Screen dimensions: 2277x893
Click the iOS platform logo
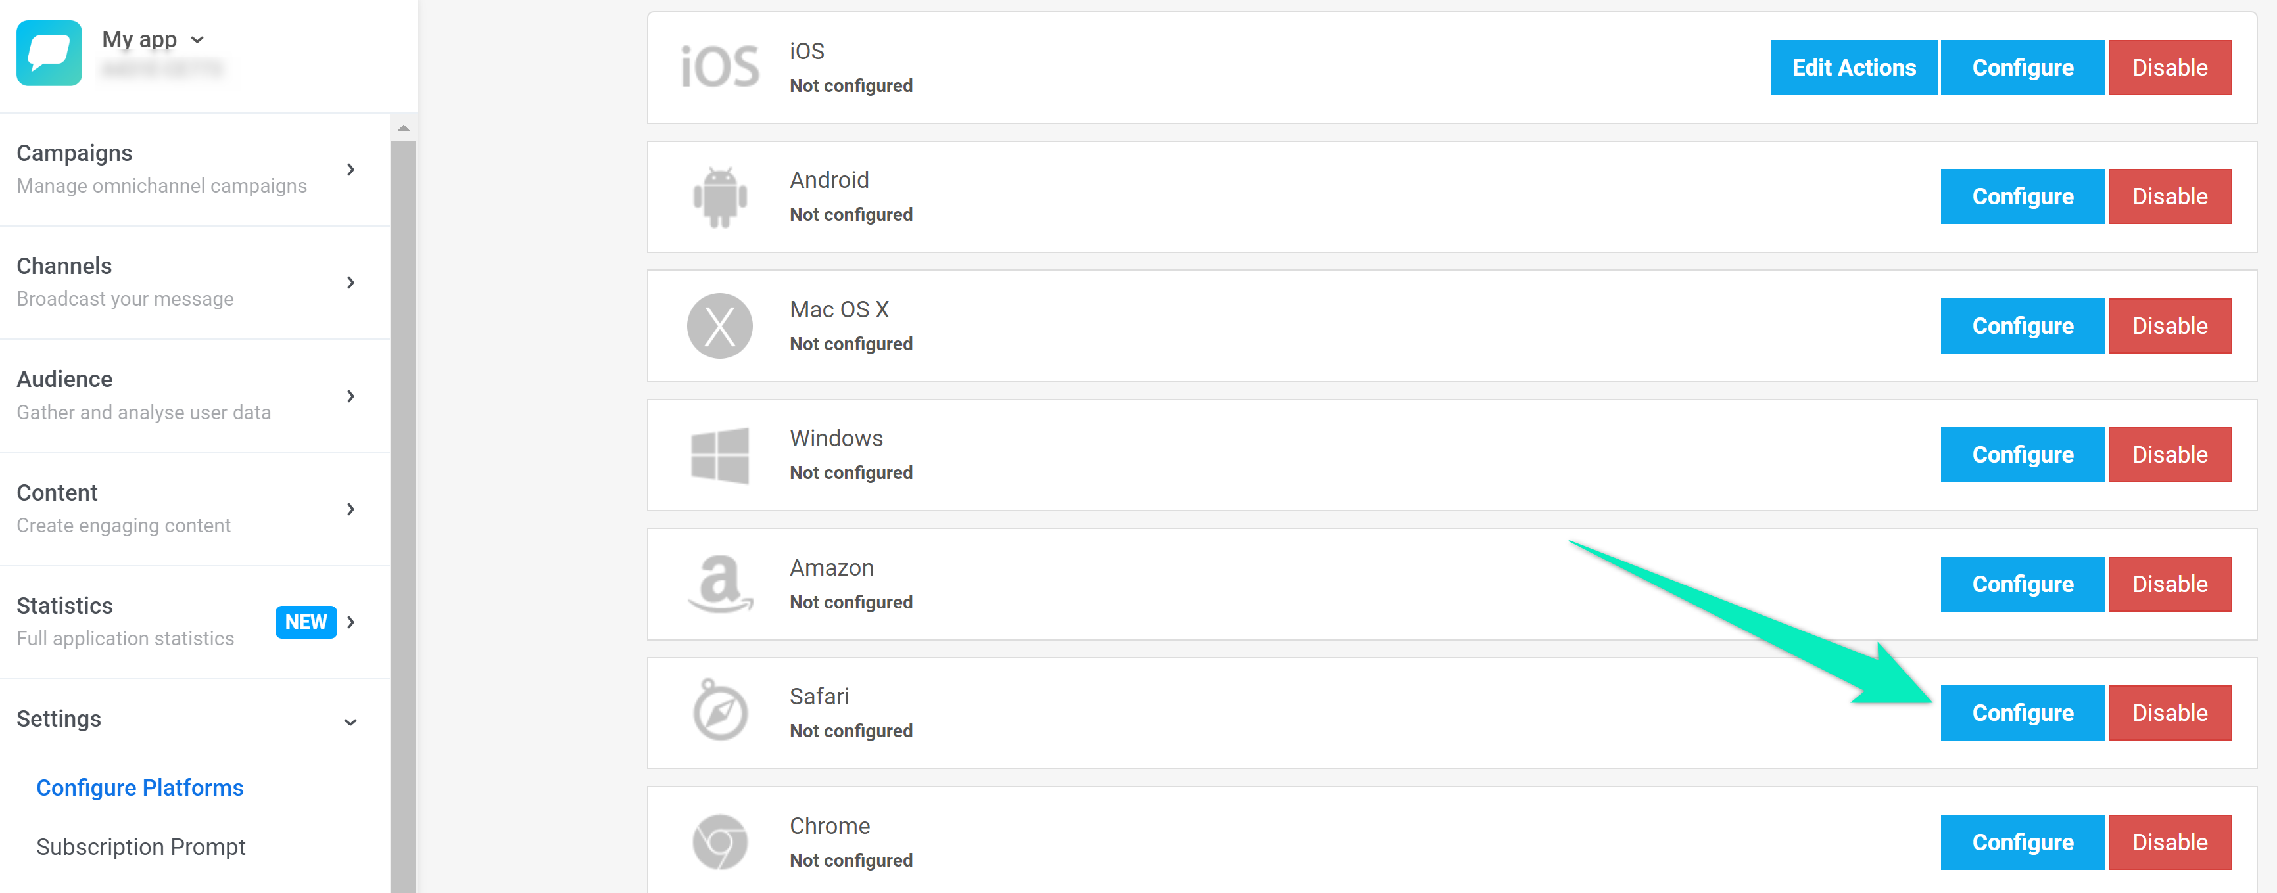(x=719, y=67)
